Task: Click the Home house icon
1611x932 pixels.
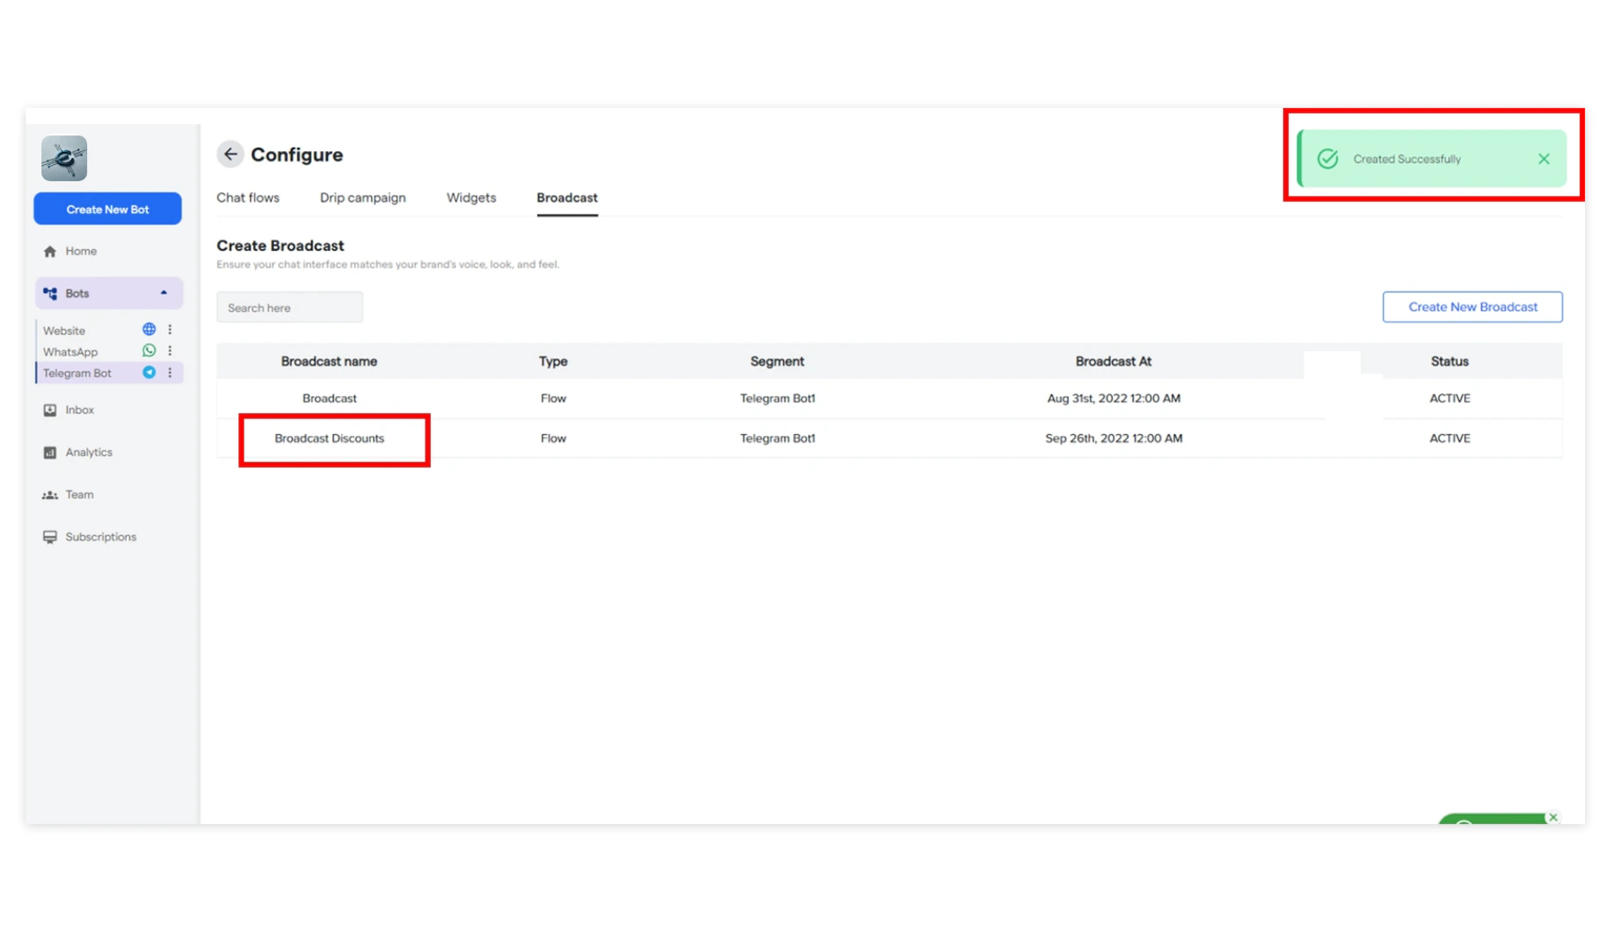Action: tap(50, 251)
